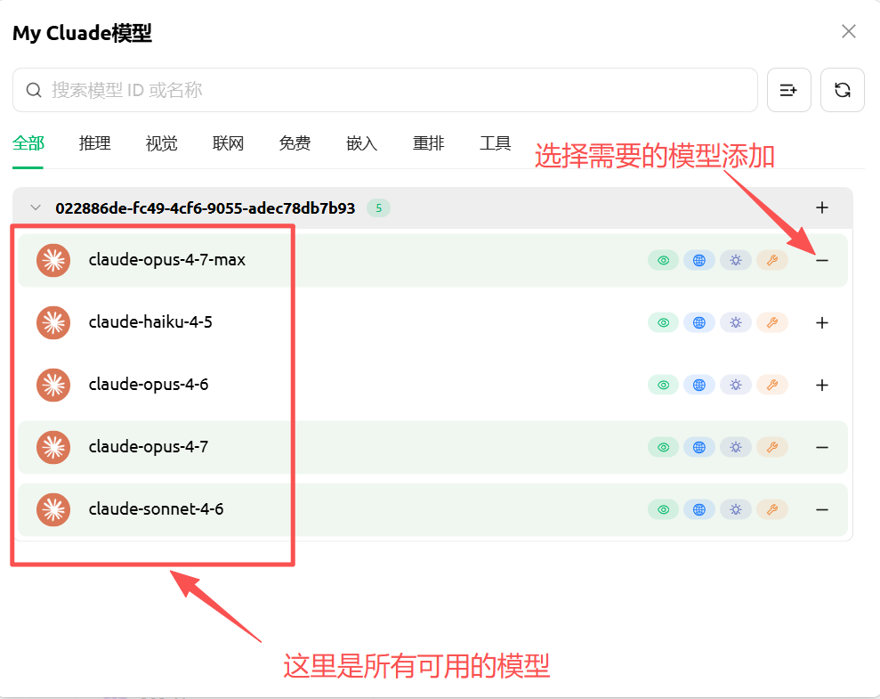The image size is (880, 699).
Task: Click the claude-opus-4-6 logo icon
Action: pos(53,386)
